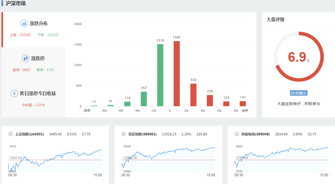Image resolution: width=335 pixels, height=184 pixels.
Task: Click the 6.9 score rating ring
Action: pyautogui.click(x=298, y=57)
